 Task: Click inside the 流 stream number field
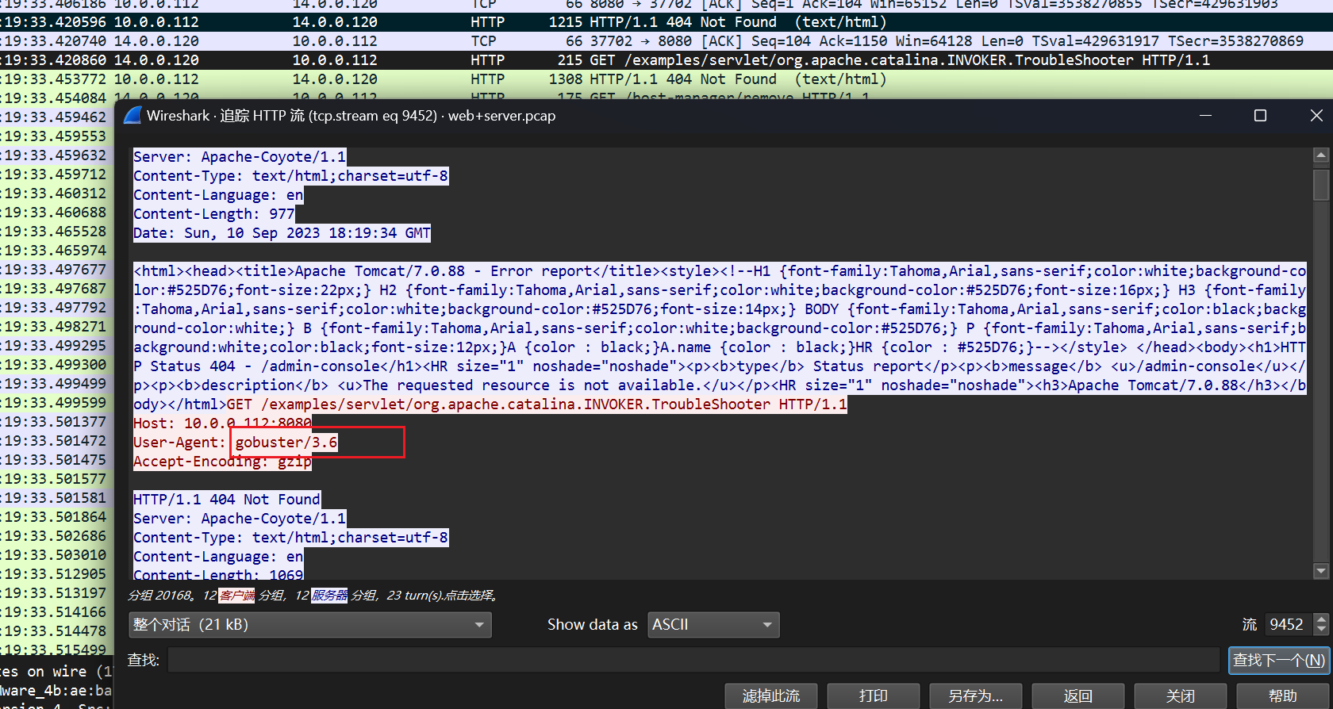(x=1289, y=625)
